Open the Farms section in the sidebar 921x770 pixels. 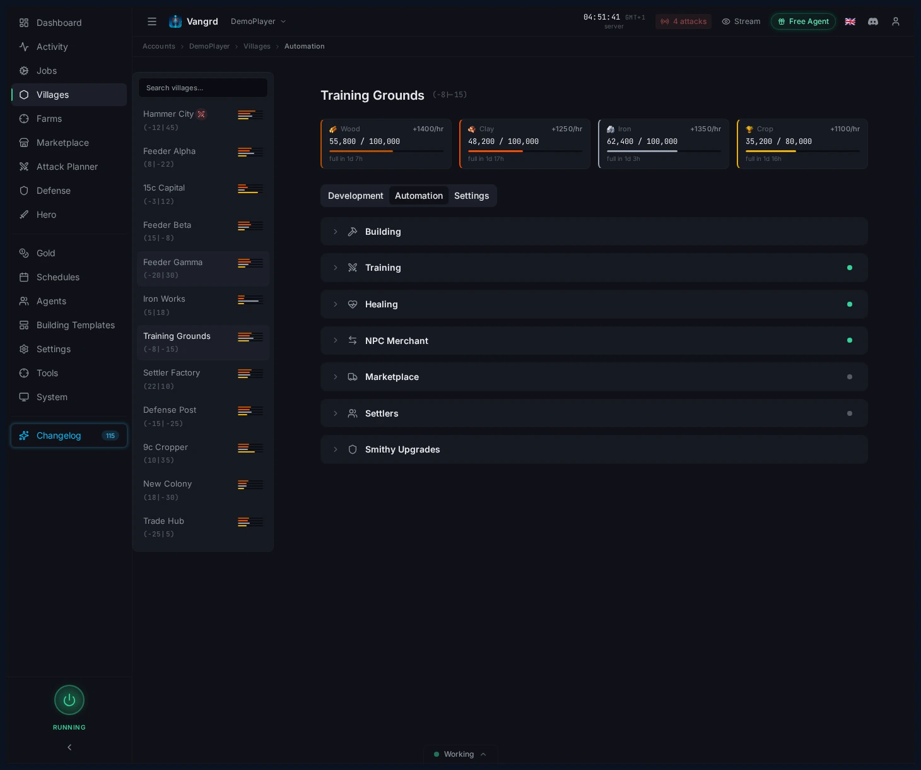[x=49, y=119]
